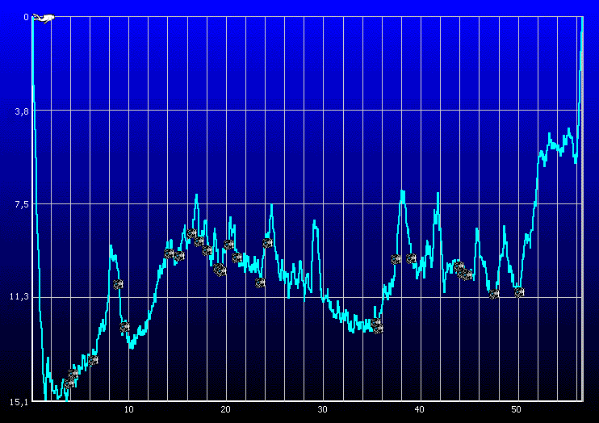
Task: Click the time axis label 40
Action: click(419, 409)
